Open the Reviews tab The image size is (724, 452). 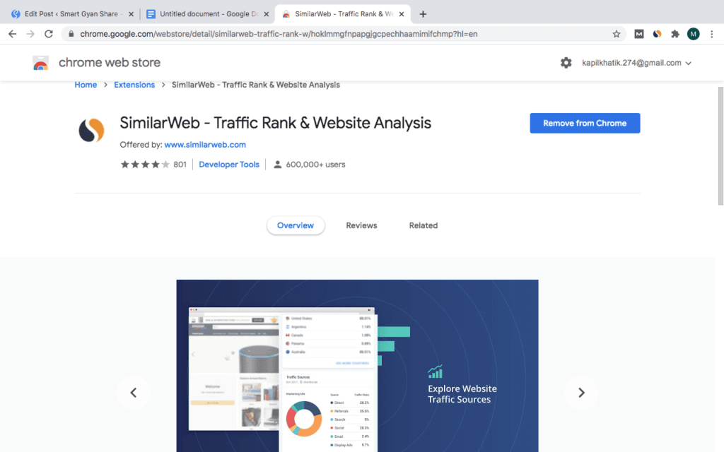(x=361, y=225)
